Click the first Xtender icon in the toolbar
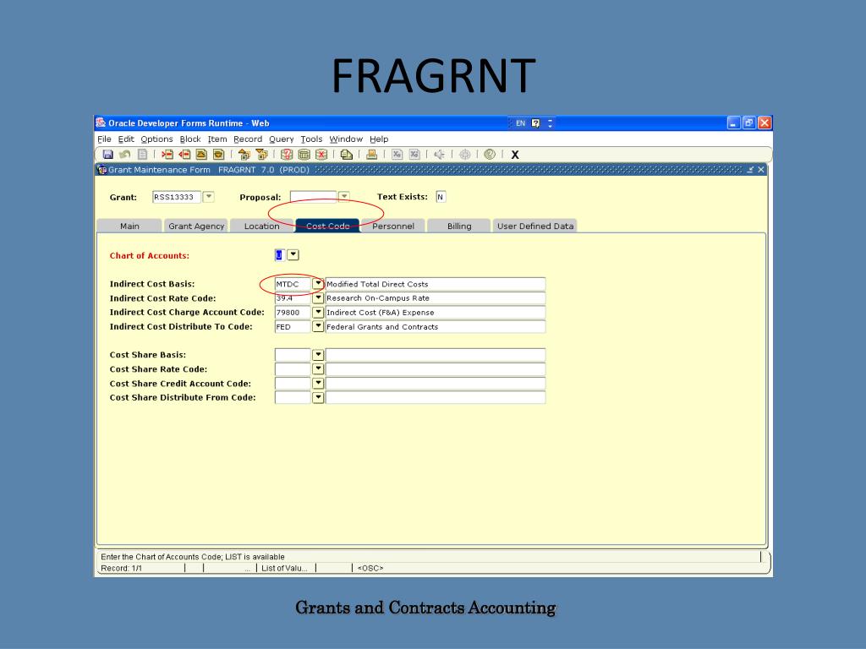 click(x=397, y=155)
